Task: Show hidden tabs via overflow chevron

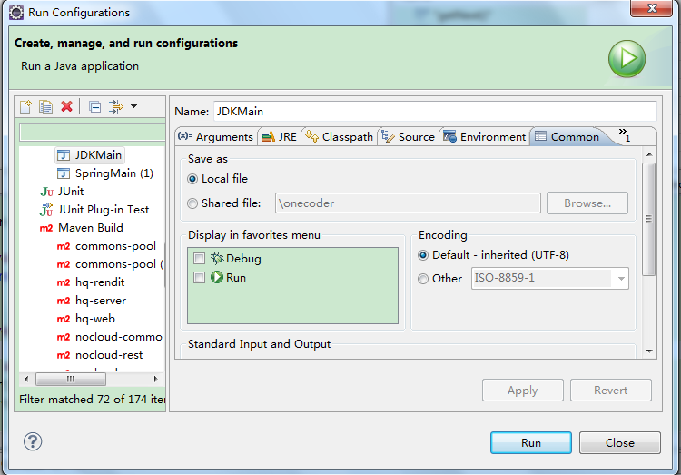Action: point(624,135)
